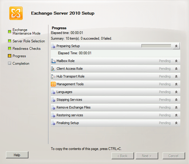The image size is (189, 164).
Task: Click the Progress heading elapsed time line
Action: pyautogui.click(x=67, y=33)
